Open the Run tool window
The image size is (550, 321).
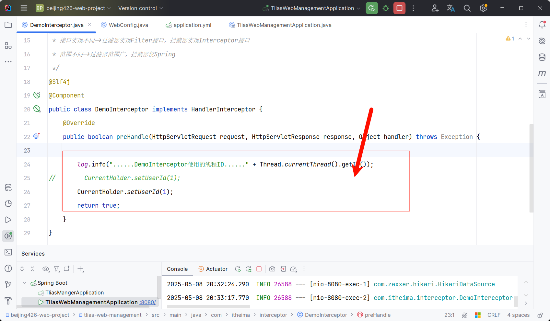point(8,220)
